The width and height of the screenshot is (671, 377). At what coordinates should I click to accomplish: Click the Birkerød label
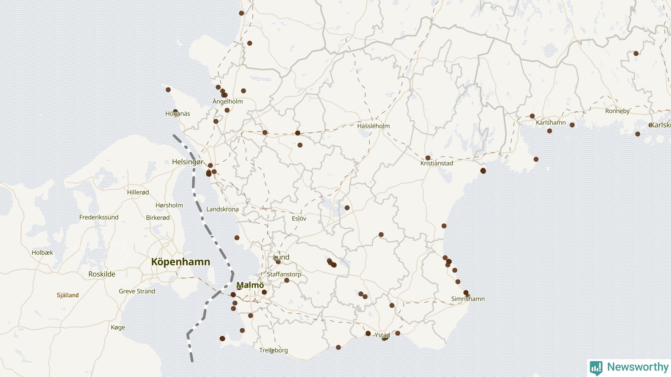[x=158, y=218]
